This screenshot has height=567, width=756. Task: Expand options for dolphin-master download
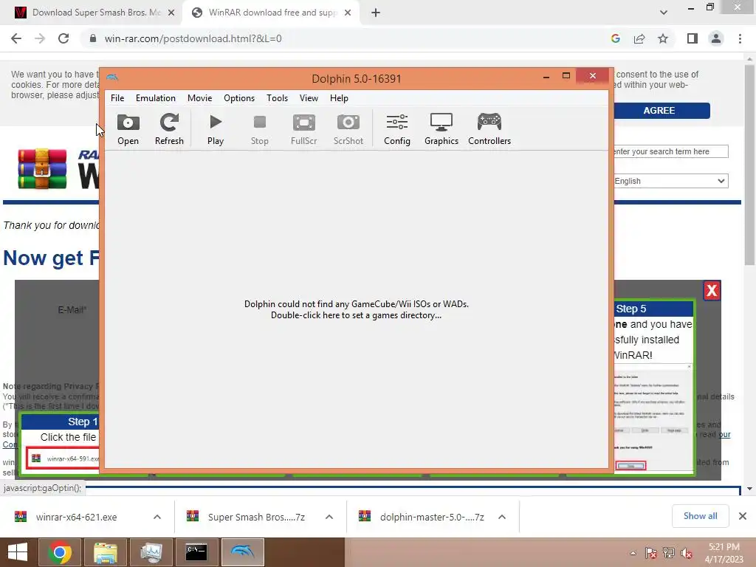[502, 517]
